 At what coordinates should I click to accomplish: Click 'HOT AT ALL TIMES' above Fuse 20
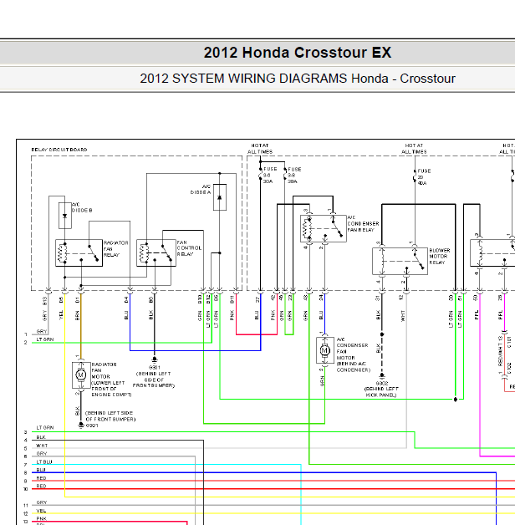(x=414, y=149)
